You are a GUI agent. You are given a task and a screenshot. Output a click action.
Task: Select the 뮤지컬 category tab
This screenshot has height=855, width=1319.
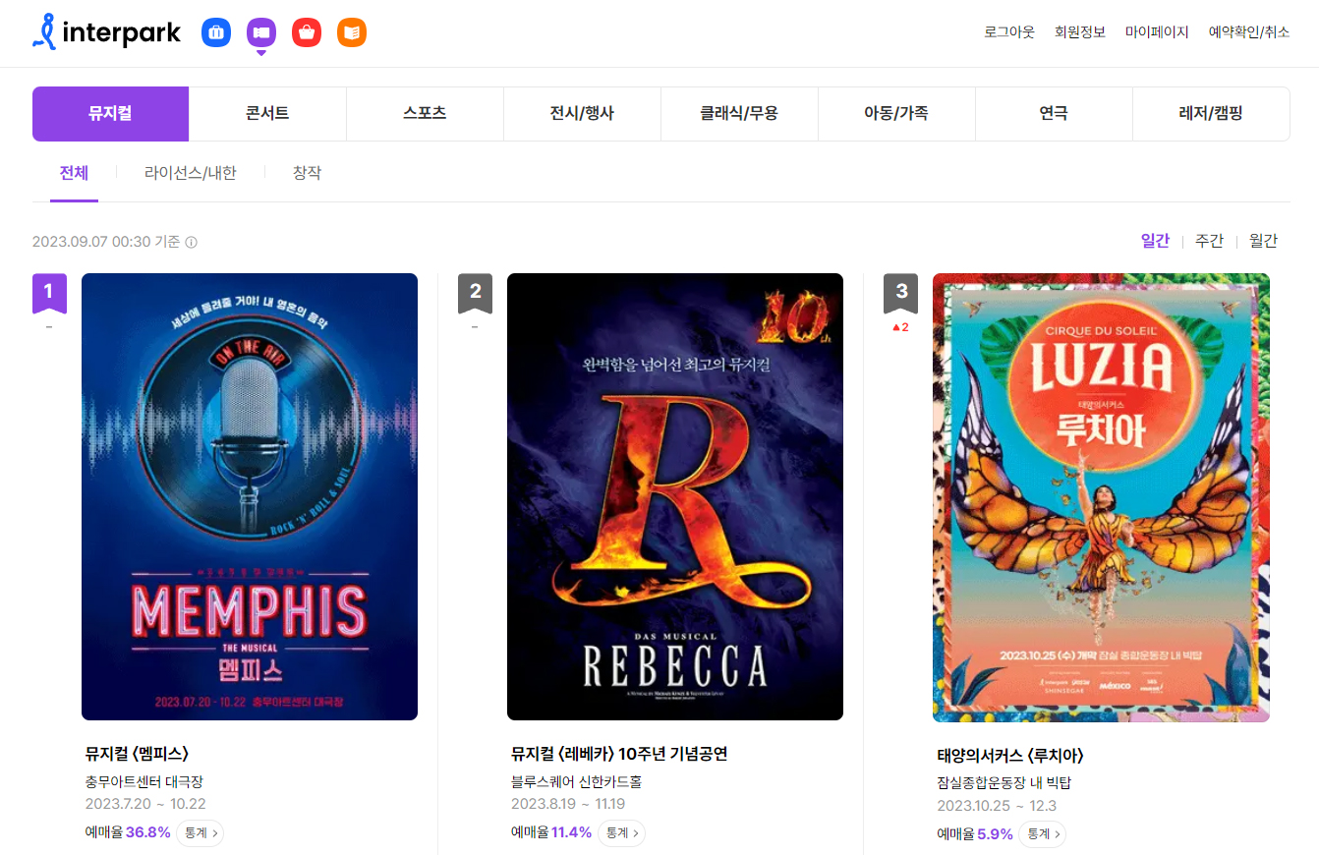pyautogui.click(x=110, y=114)
